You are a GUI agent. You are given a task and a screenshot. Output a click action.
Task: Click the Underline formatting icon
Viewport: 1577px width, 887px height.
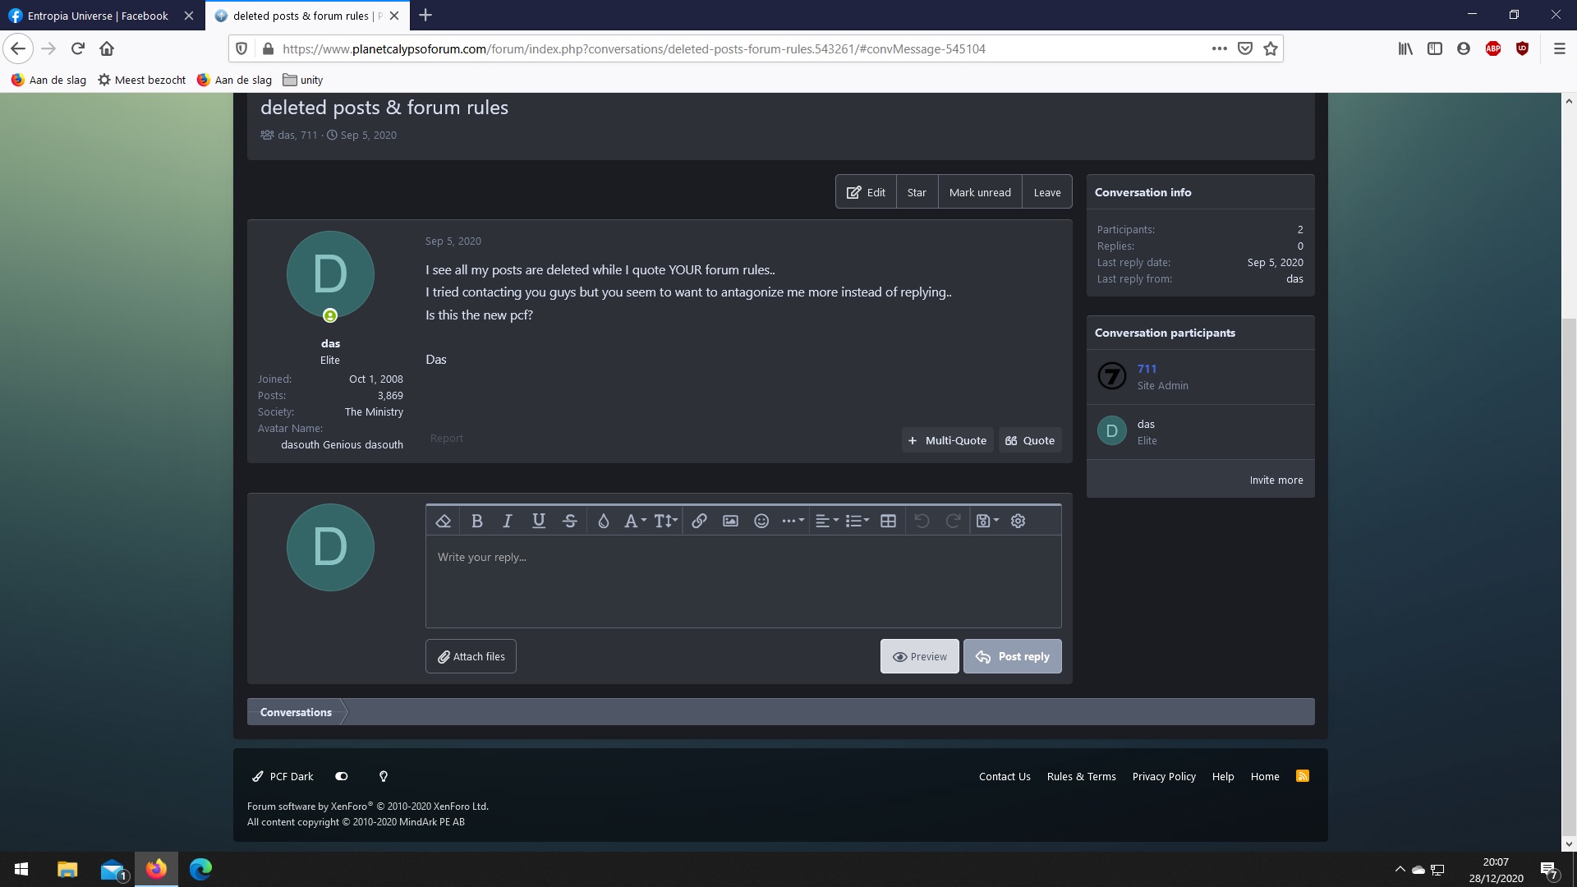538,521
